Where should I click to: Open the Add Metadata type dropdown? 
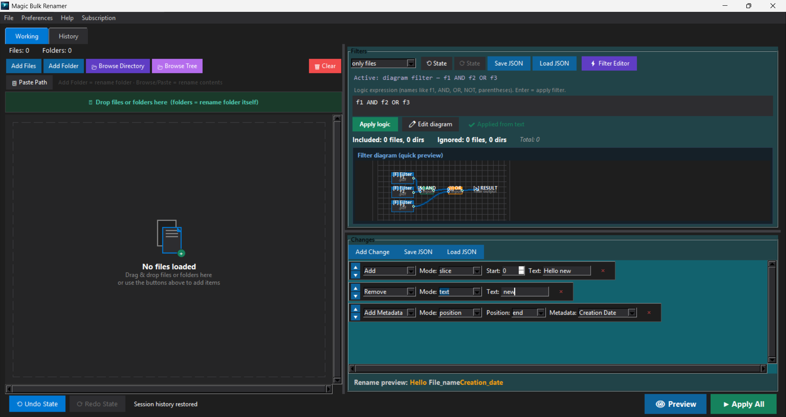point(411,312)
